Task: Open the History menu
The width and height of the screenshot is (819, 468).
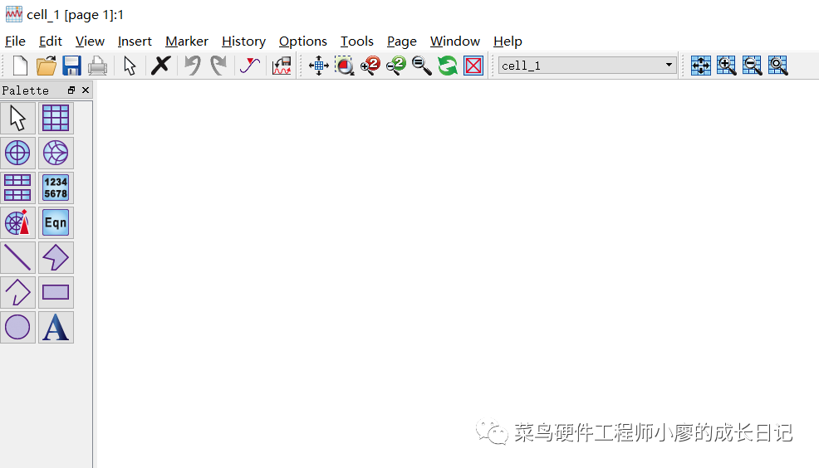Action: pos(243,41)
